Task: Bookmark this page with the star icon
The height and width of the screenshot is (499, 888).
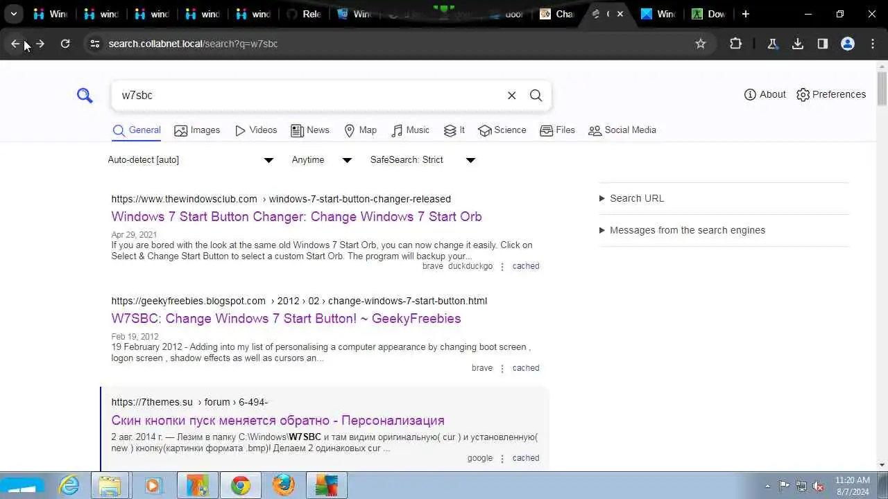Action: 701,44
